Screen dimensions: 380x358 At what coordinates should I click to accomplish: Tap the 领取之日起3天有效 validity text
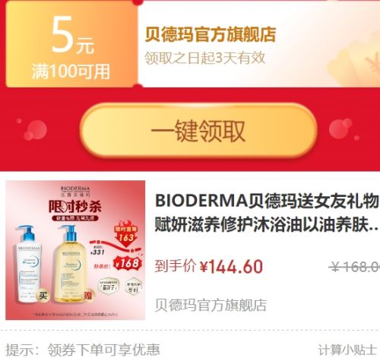tap(205, 58)
